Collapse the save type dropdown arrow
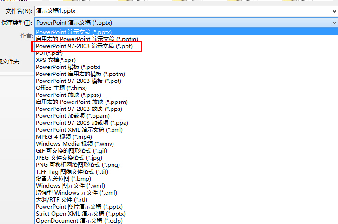Viewport: 338px width, 224px height. click(334, 23)
